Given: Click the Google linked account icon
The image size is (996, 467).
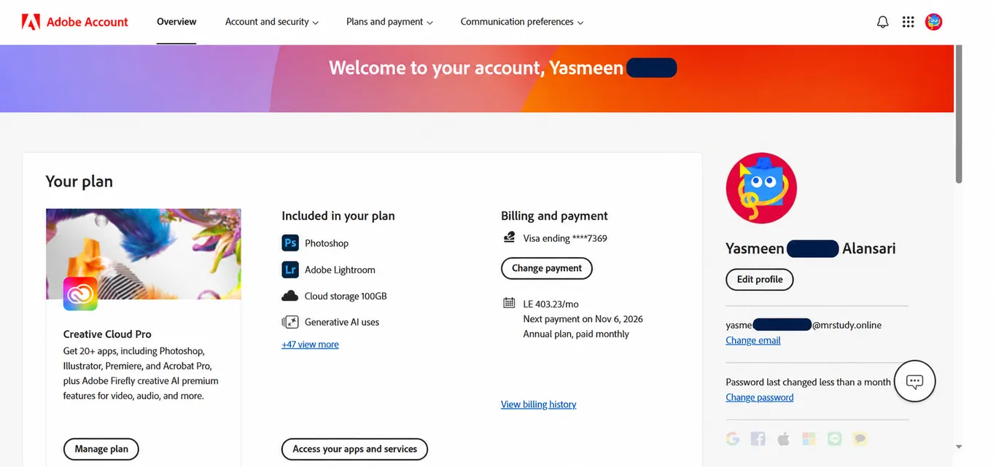Looking at the screenshot, I should (733, 439).
